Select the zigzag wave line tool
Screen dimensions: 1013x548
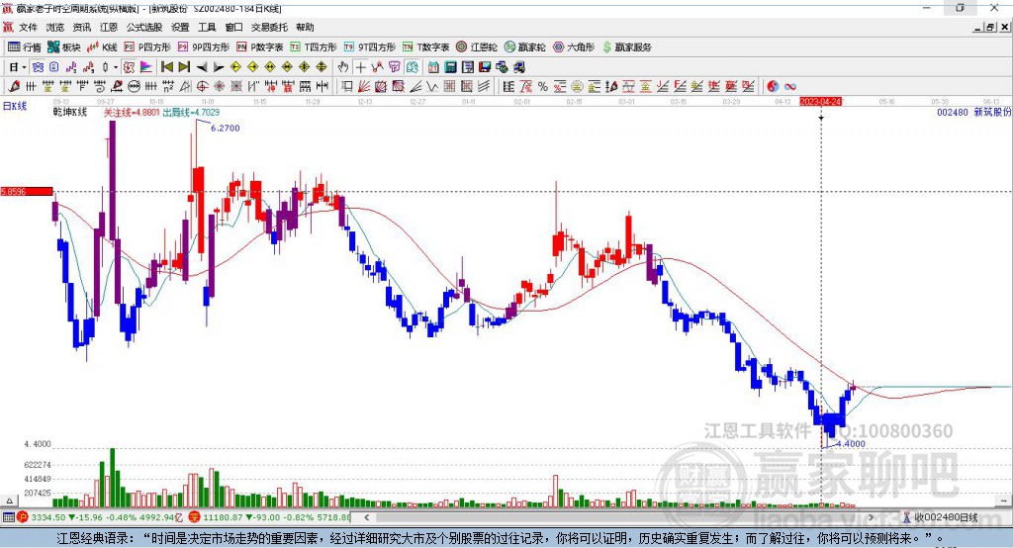tap(432, 87)
